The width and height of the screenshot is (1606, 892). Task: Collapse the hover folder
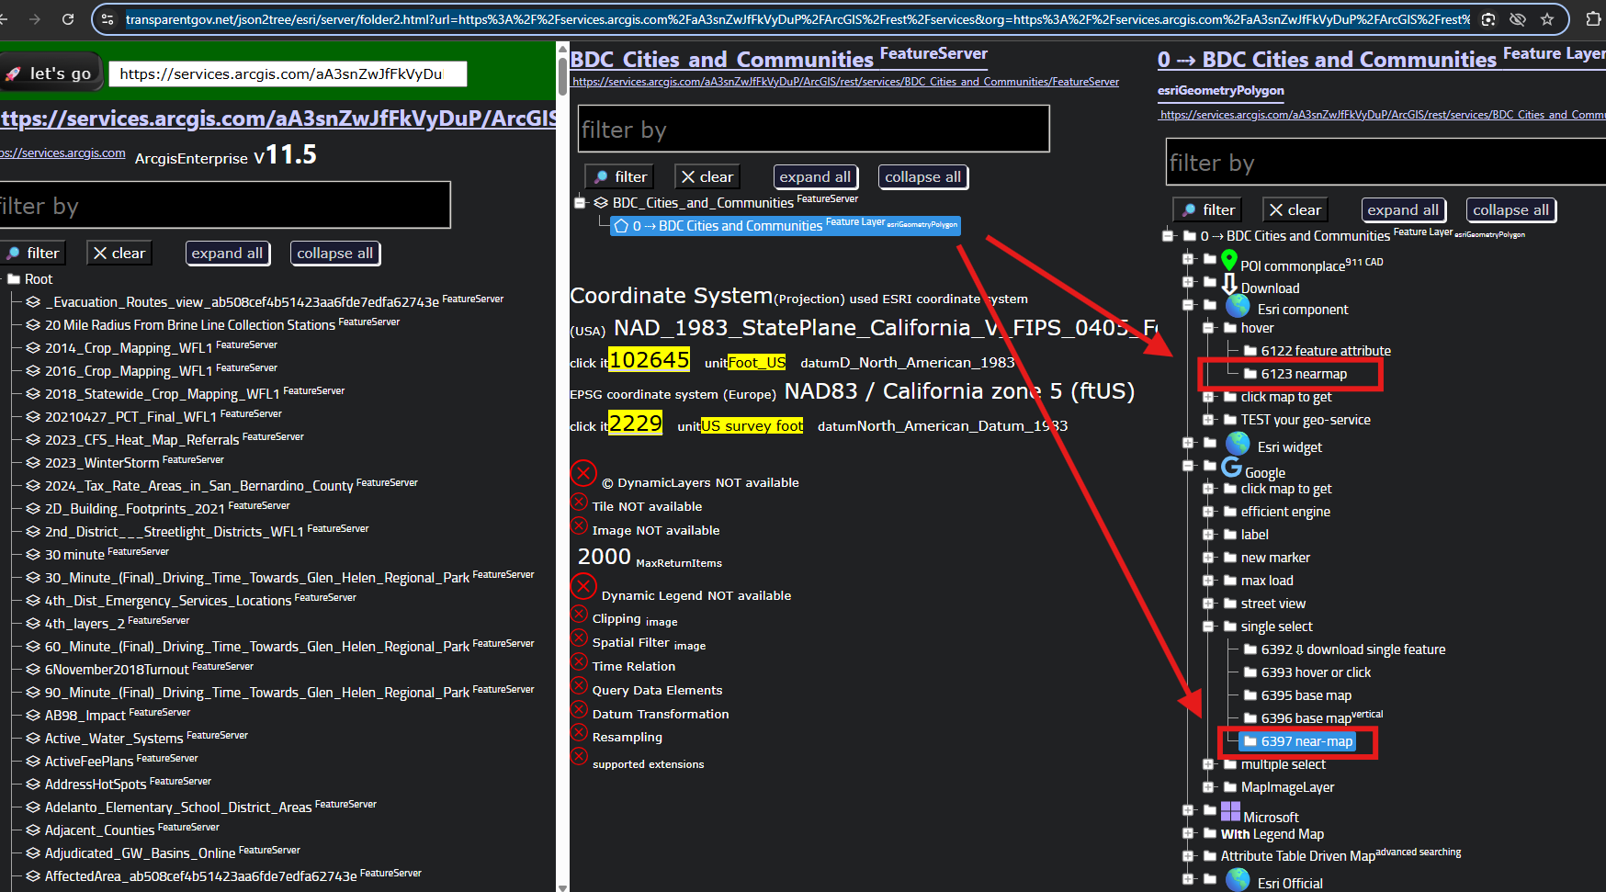[x=1208, y=328]
